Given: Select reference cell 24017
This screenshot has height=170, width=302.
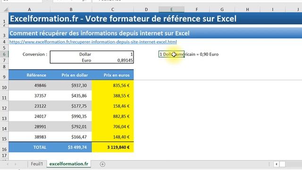Looking at the screenshot, I should 29,116.
